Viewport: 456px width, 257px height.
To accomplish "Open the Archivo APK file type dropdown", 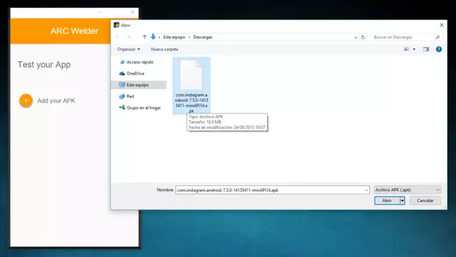I will [407, 190].
